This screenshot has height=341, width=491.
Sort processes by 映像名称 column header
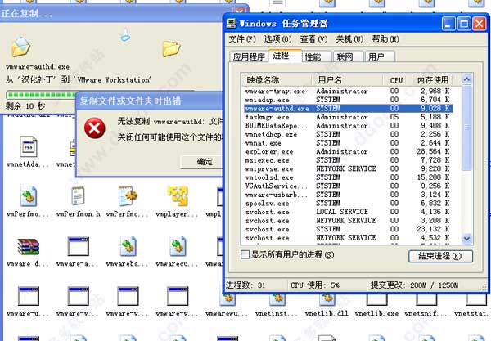pos(276,80)
